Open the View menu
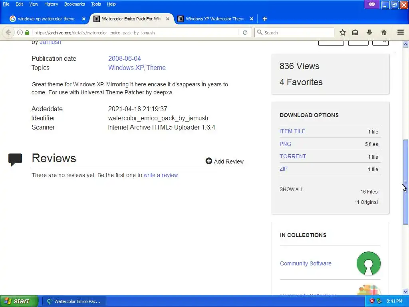 pos(34,4)
